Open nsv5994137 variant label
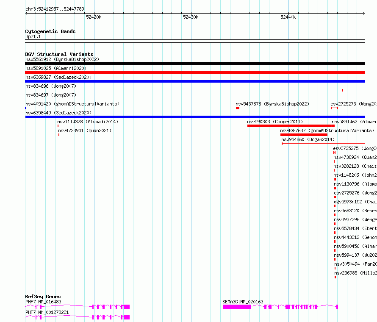The width and height of the screenshot is (377, 322). [x=355, y=255]
